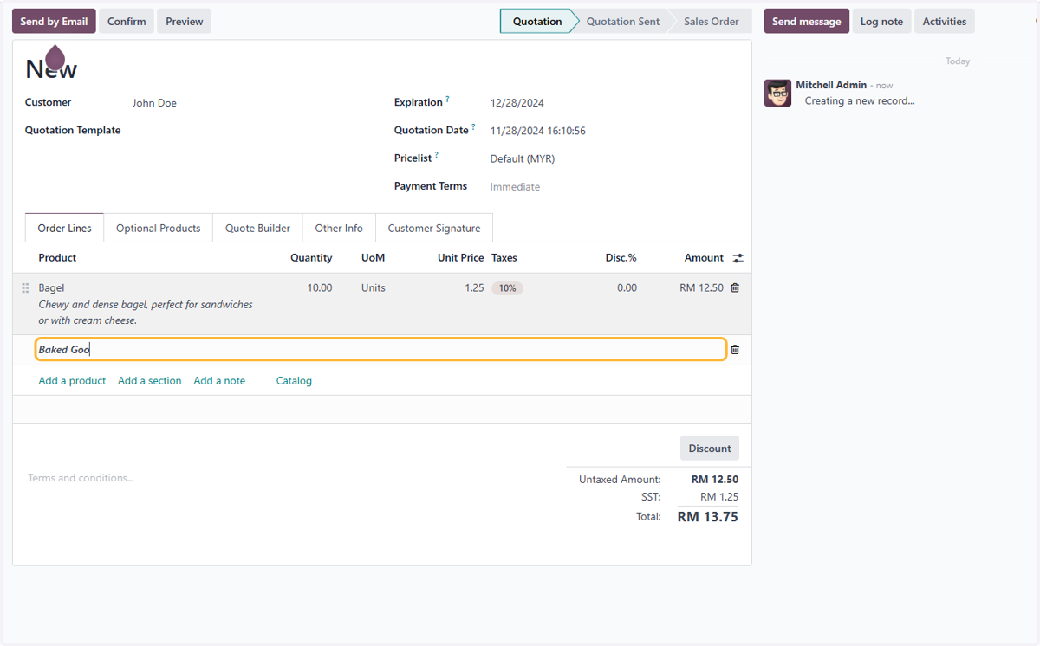Viewport: 1040px width, 646px height.
Task: Click Mitchell Admin's avatar
Action: 777,93
